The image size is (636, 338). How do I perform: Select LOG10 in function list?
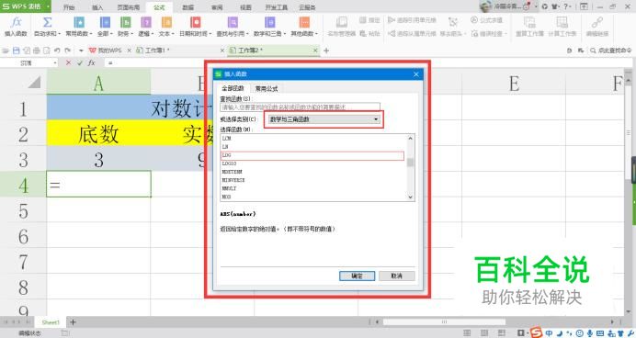point(312,163)
